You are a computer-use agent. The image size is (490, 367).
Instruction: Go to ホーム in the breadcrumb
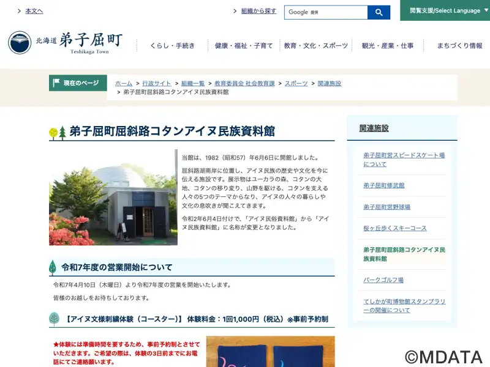pyautogui.click(x=124, y=83)
